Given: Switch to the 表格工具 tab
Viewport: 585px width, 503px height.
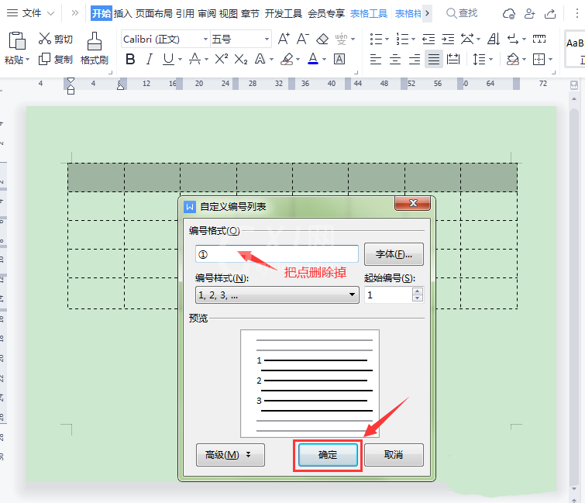Looking at the screenshot, I should 368,13.
